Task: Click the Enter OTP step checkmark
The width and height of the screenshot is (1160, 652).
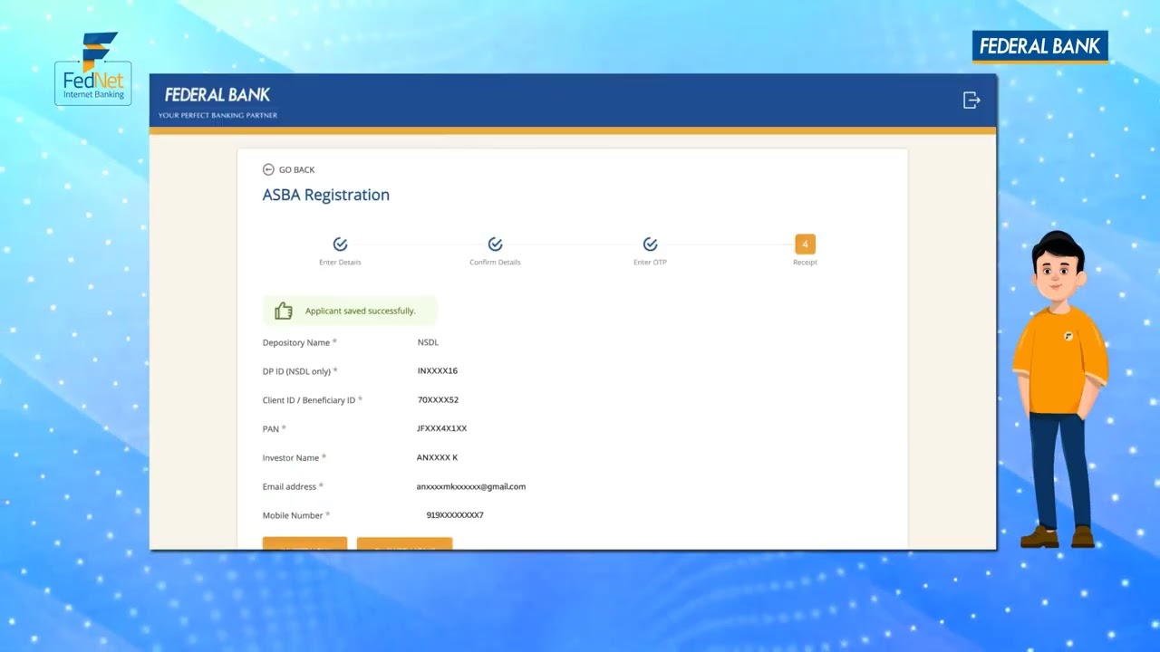Action: (650, 244)
